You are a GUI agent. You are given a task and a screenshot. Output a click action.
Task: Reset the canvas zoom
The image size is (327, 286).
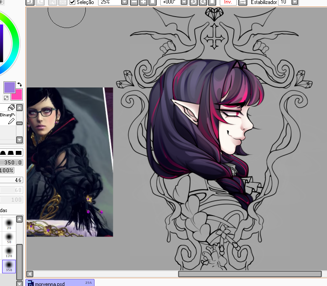click(x=152, y=2)
